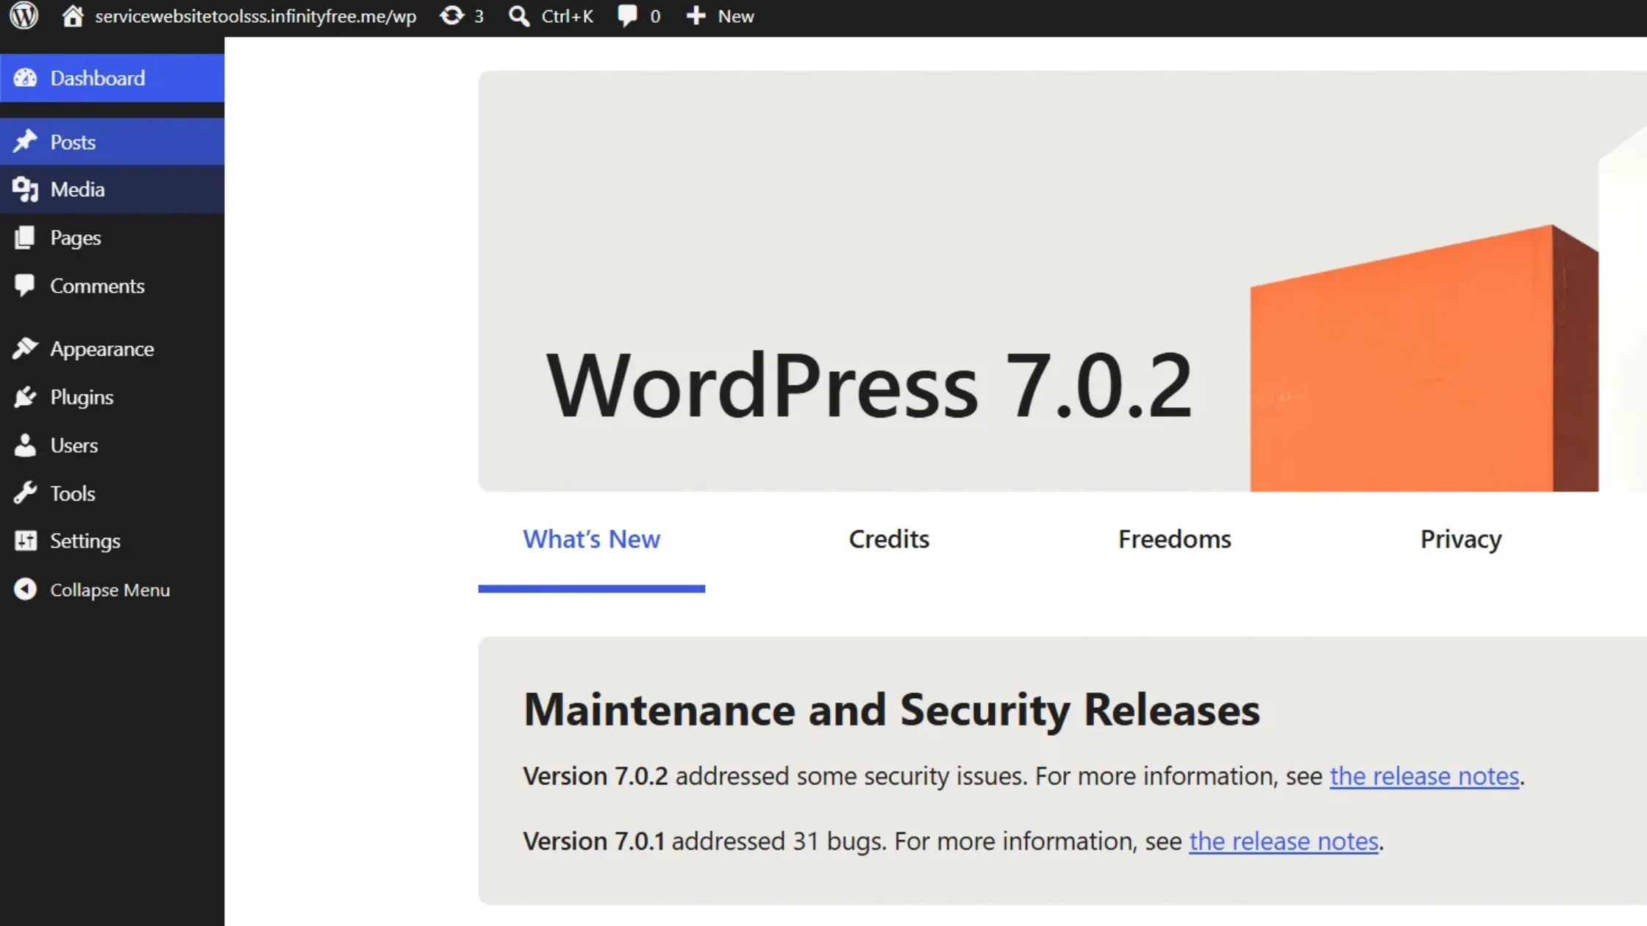This screenshot has height=926, width=1647.
Task: Click the bold text Version 7.0.1
Action: click(594, 841)
